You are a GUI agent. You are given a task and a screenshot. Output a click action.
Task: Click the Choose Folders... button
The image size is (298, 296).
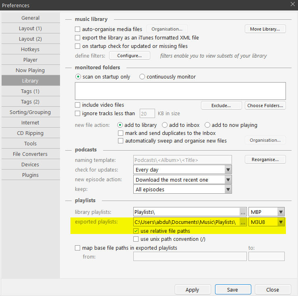click(x=265, y=106)
